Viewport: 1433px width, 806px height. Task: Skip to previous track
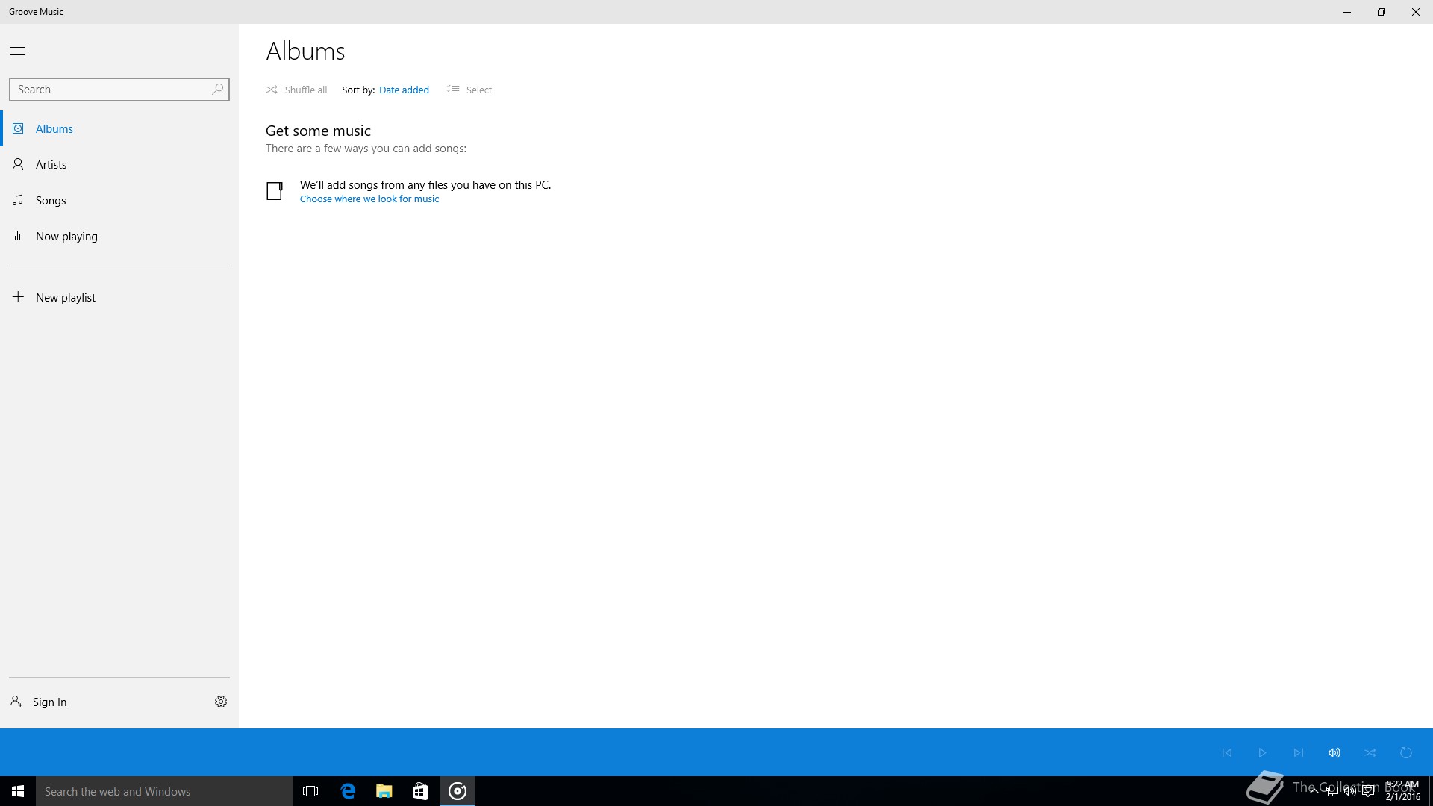(x=1227, y=752)
